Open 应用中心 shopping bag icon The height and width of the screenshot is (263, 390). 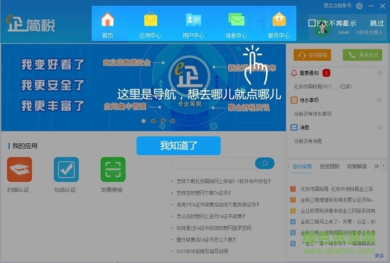[x=151, y=19]
